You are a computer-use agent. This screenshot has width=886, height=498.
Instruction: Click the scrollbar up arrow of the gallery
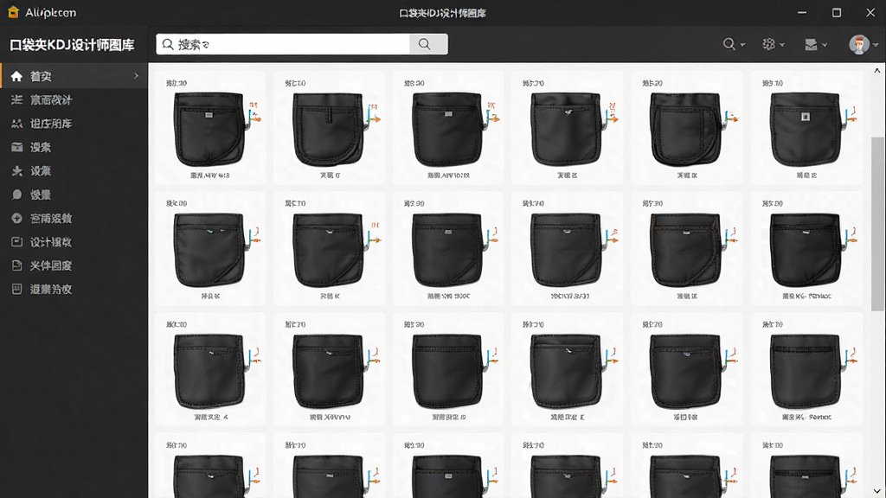tap(877, 71)
